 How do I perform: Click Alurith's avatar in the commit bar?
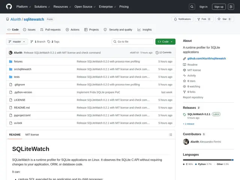pos(10,52)
